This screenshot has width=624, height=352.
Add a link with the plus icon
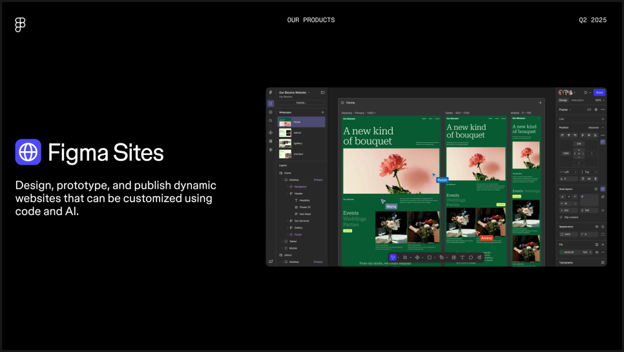point(603,119)
